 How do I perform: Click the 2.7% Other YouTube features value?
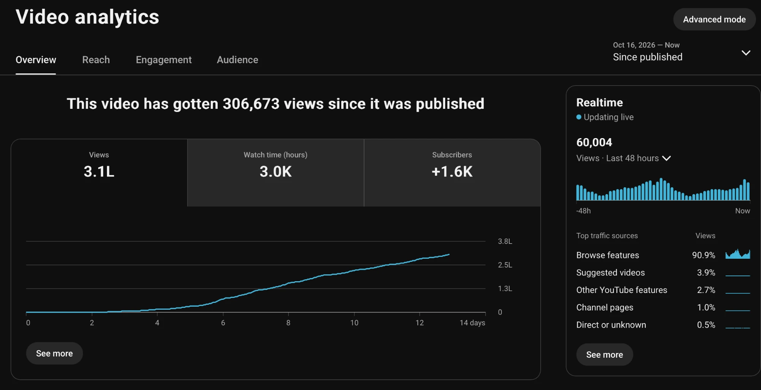tap(706, 290)
